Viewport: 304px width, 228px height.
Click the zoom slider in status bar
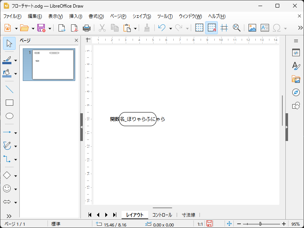tap(261, 224)
